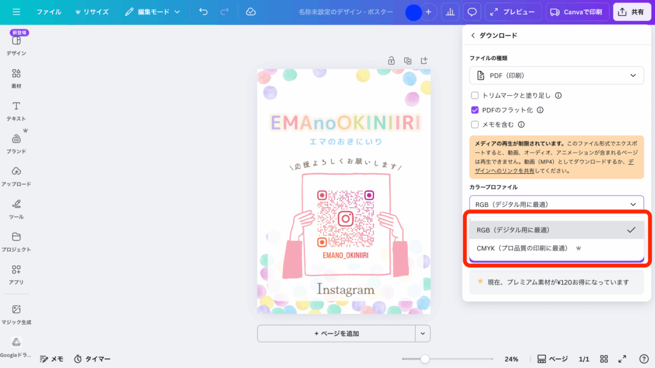Image resolution: width=655 pixels, height=368 pixels.
Task: Open the ファイルの種類 dropdown
Action: point(556,75)
